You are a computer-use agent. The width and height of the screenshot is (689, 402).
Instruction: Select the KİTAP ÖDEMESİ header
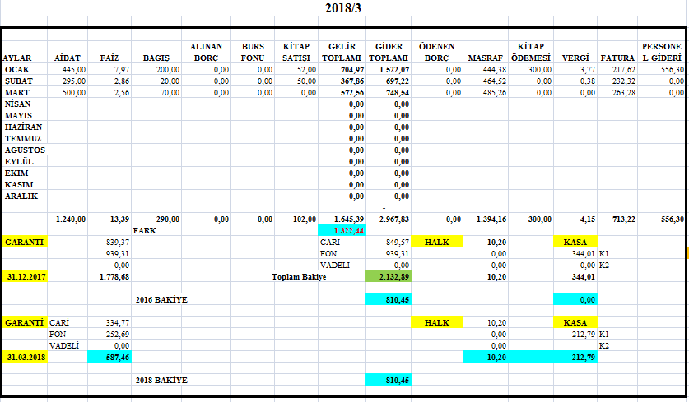pyautogui.click(x=531, y=53)
